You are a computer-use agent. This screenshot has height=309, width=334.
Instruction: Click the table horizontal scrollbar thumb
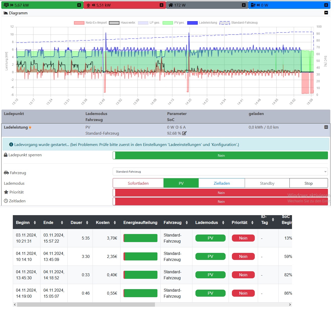click(x=86, y=304)
